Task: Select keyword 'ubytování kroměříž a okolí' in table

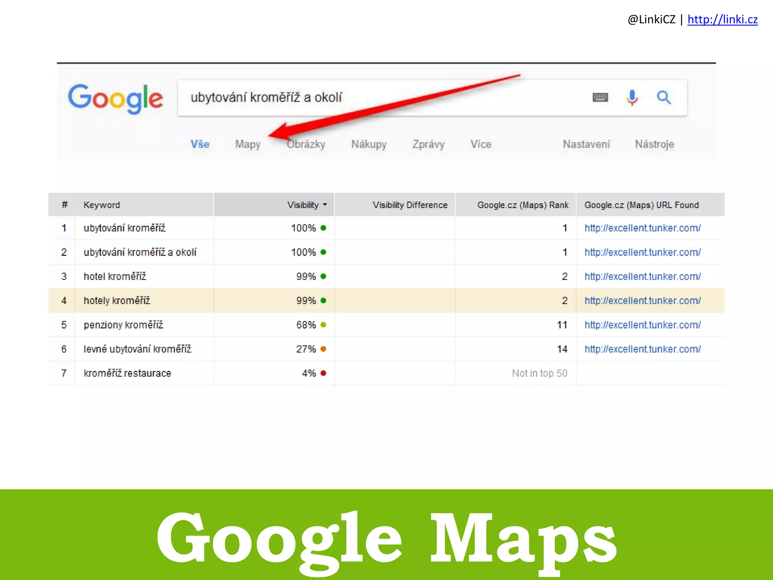Action: pos(140,252)
